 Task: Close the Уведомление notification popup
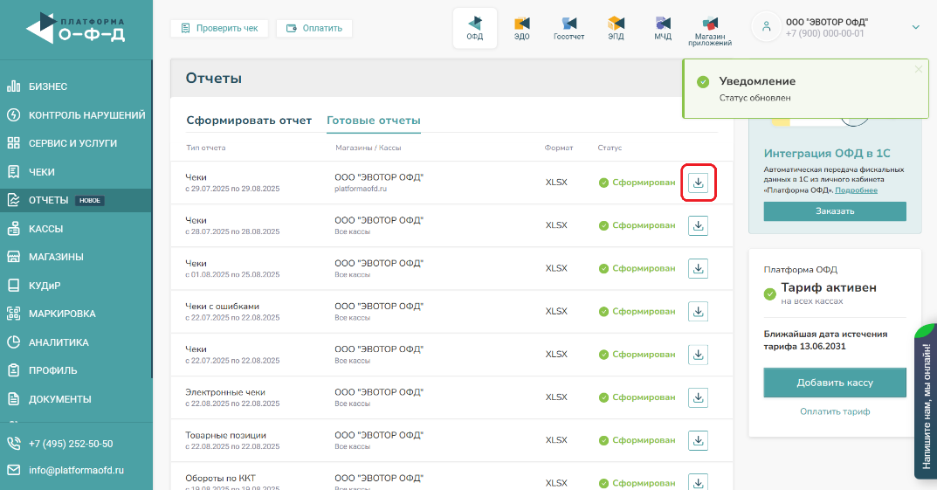click(918, 69)
